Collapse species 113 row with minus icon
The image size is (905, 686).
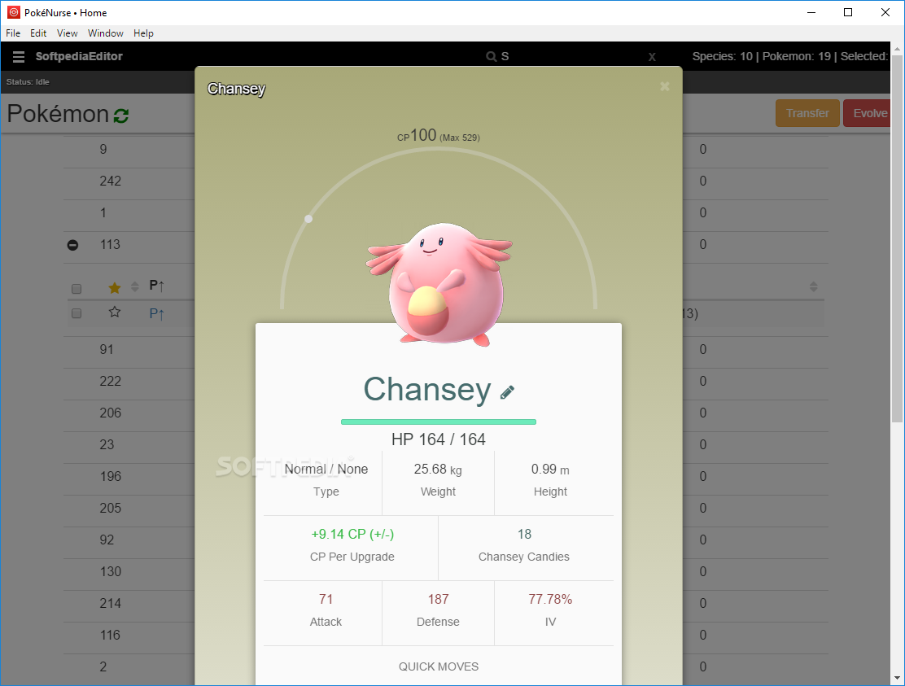point(72,245)
